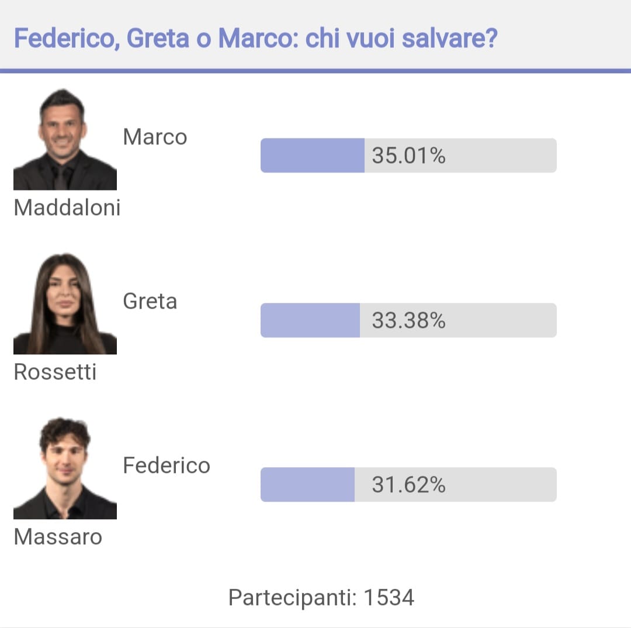Click the 31.62% percentage value

tap(408, 485)
